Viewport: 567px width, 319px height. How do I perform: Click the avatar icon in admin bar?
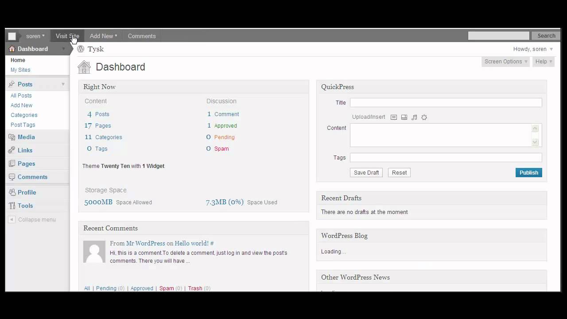tap(12, 36)
